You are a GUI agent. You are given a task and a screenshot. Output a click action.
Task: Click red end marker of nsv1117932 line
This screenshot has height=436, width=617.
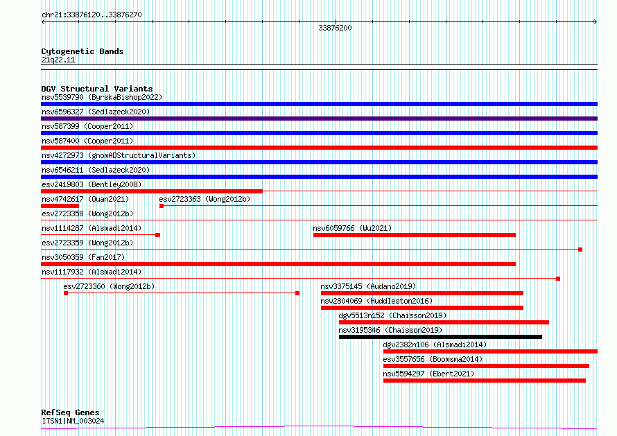click(558, 279)
